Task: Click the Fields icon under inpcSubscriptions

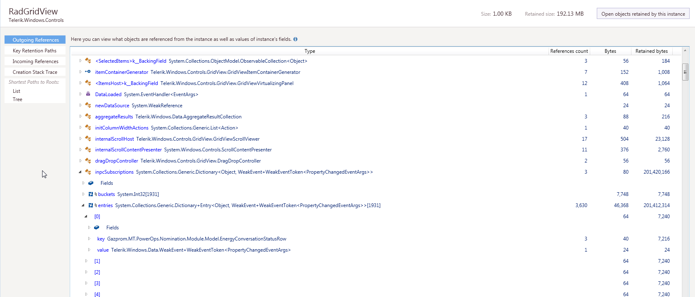Action: (x=91, y=183)
